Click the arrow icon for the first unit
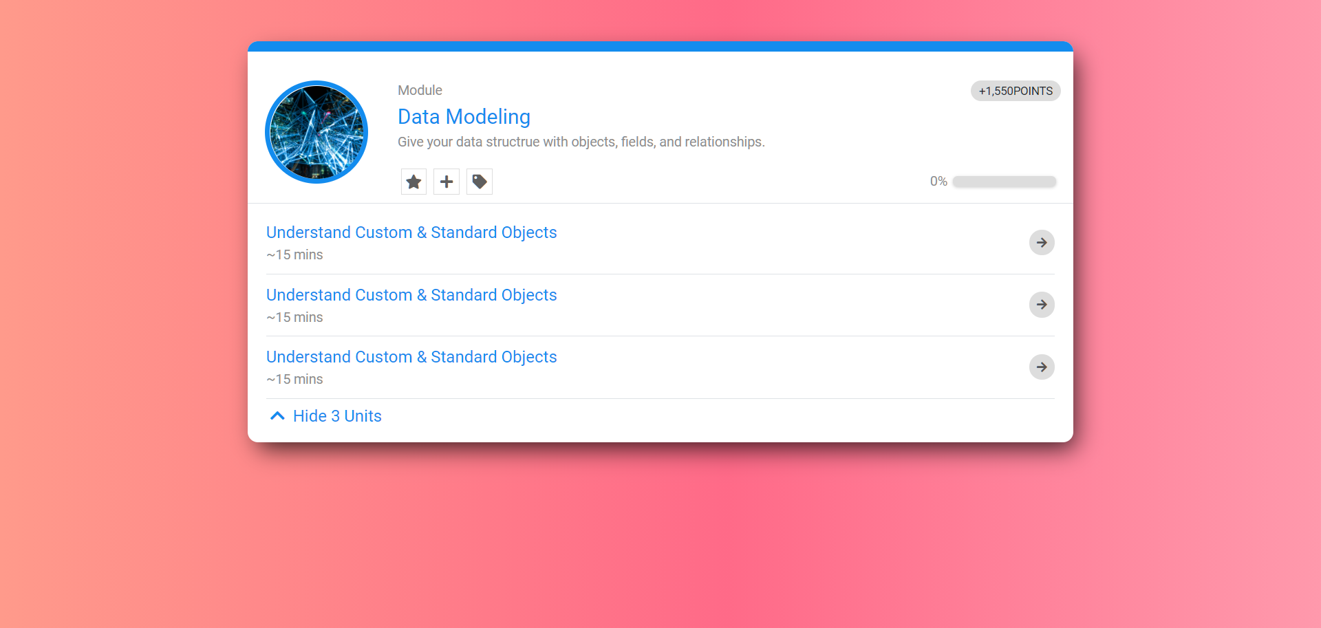 click(1042, 242)
